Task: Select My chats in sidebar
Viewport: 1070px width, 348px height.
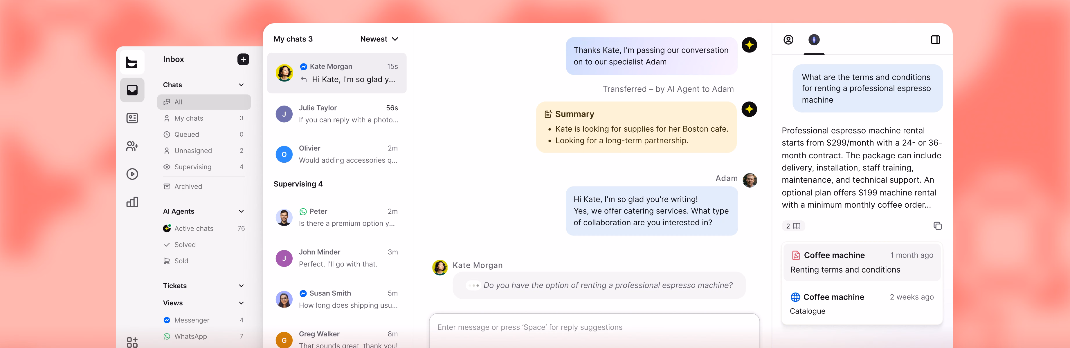Action: (204, 118)
